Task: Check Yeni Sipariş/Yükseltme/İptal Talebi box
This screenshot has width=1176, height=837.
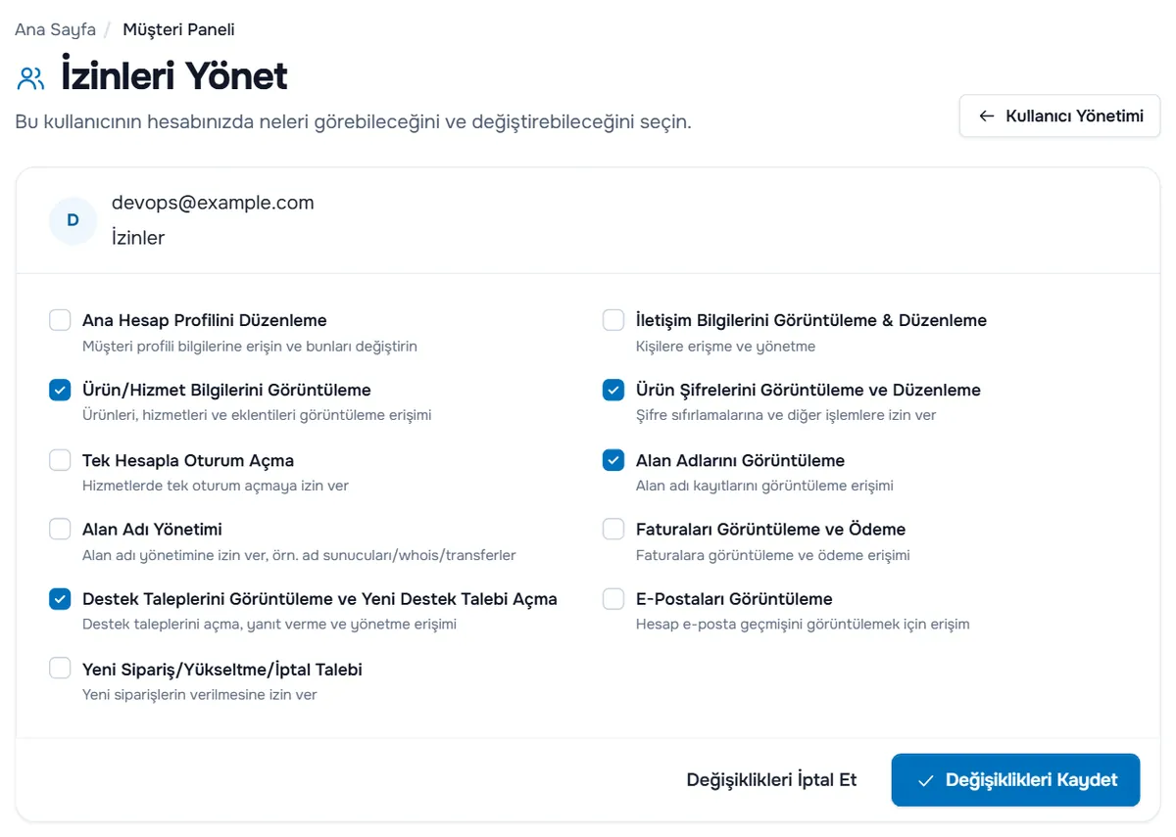Action: click(60, 669)
